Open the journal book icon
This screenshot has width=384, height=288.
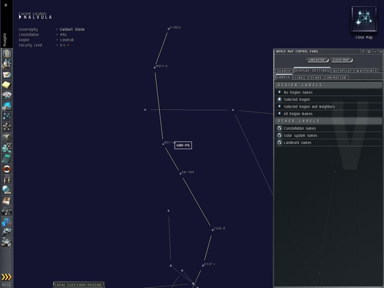(7, 201)
